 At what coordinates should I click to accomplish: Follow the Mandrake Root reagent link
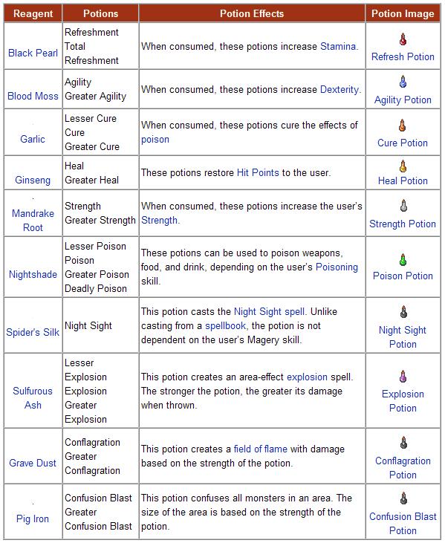(x=33, y=221)
